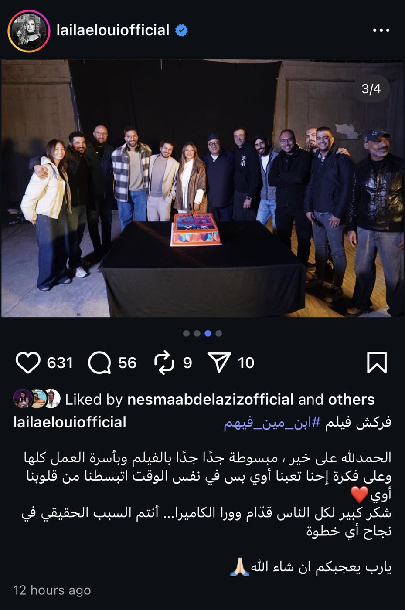Image resolution: width=405 pixels, height=610 pixels.
Task: Tap the 3/4 photo counter badge
Action: (x=371, y=89)
